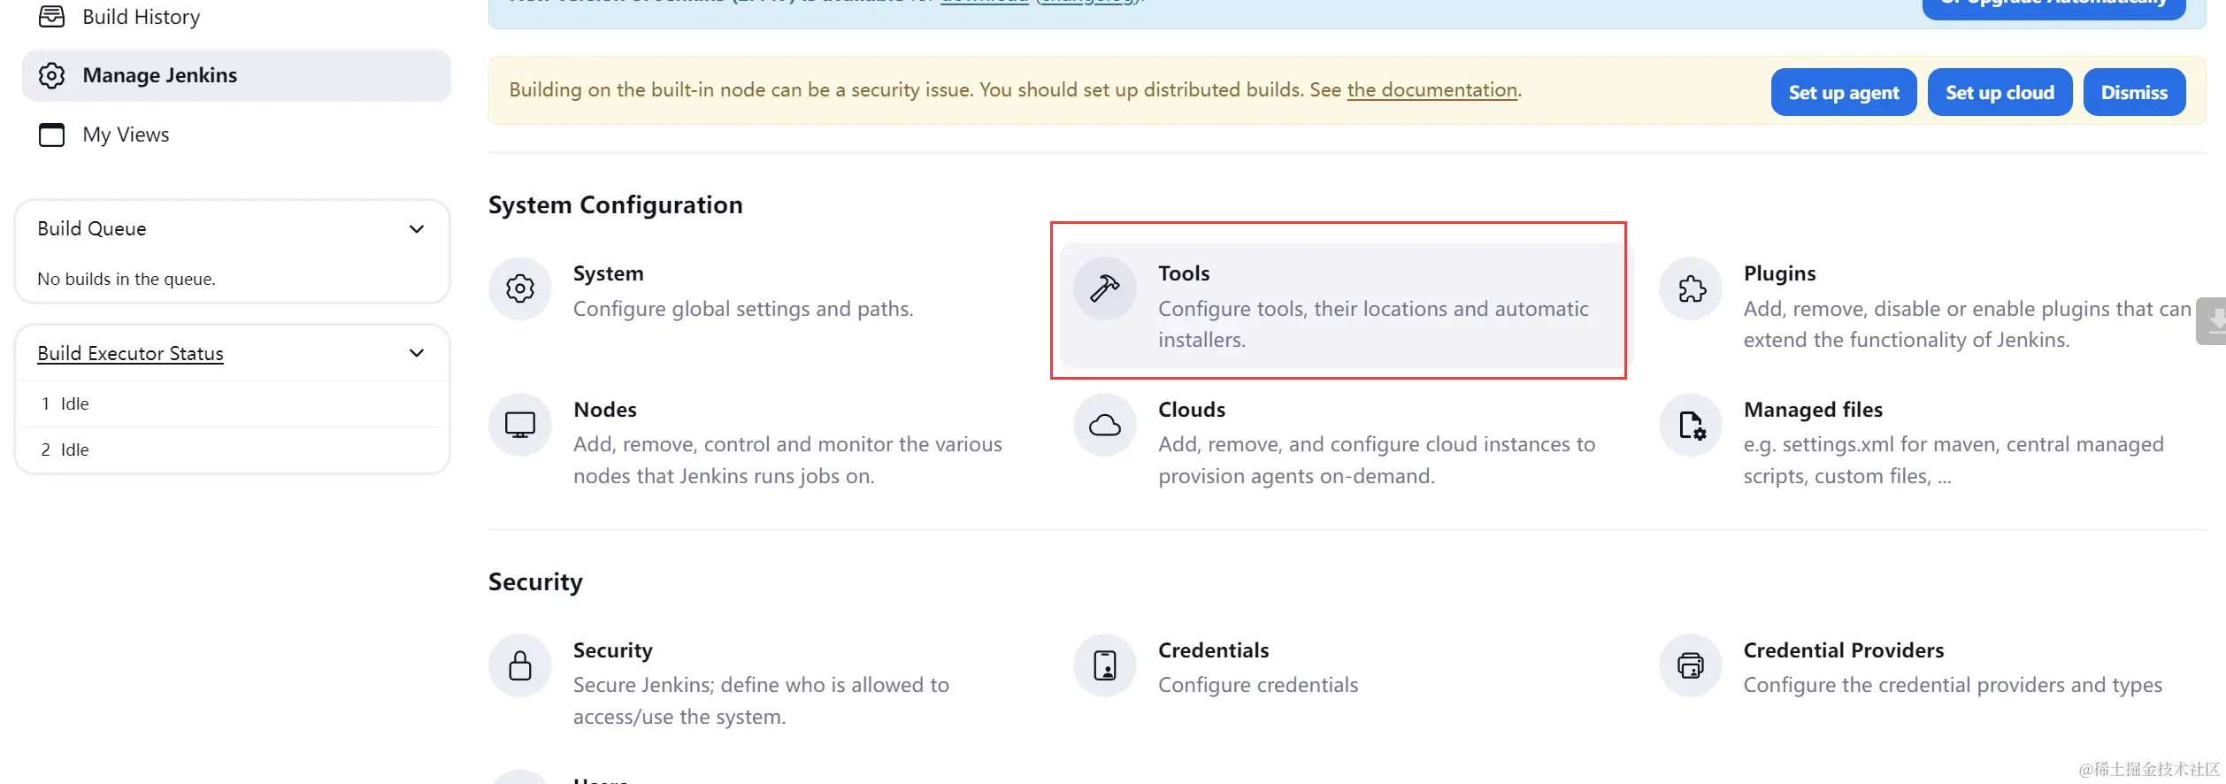Click the Plugins puzzle piece icon
Viewport: 2226px width, 784px height.
1691,288
